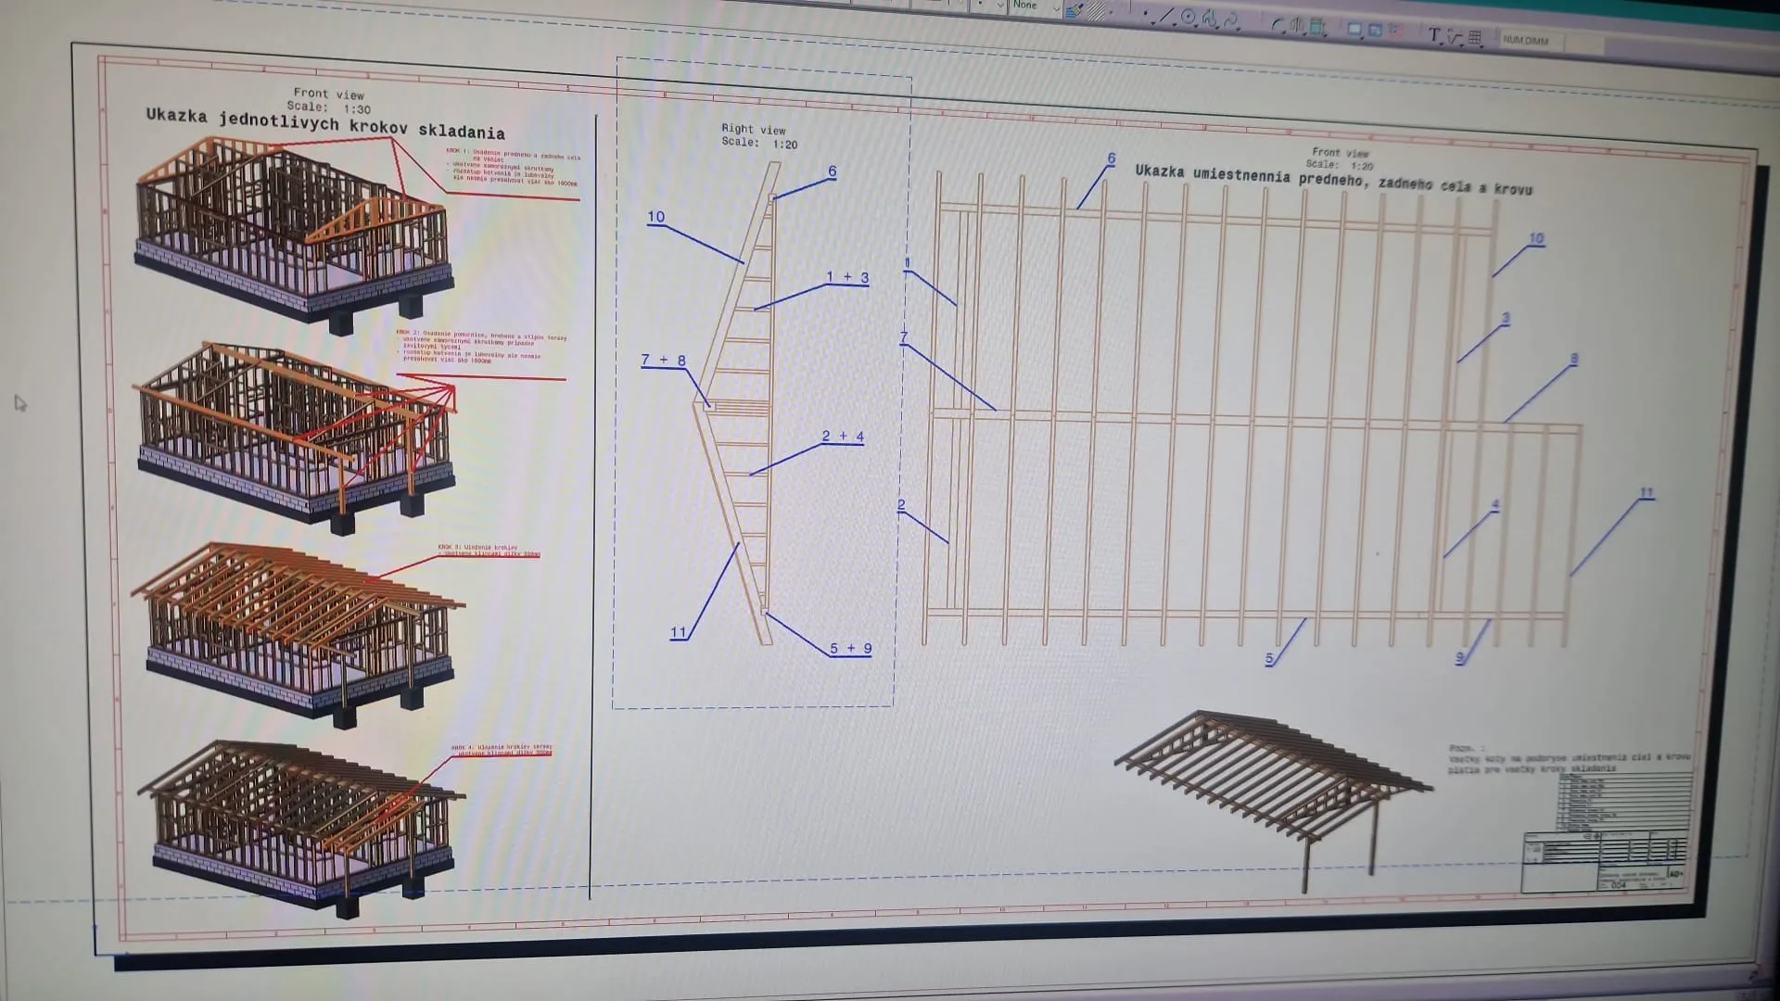Select the red 'KROK 3' note text
Image resolution: width=1780 pixels, height=1001 pixels.
point(489,551)
